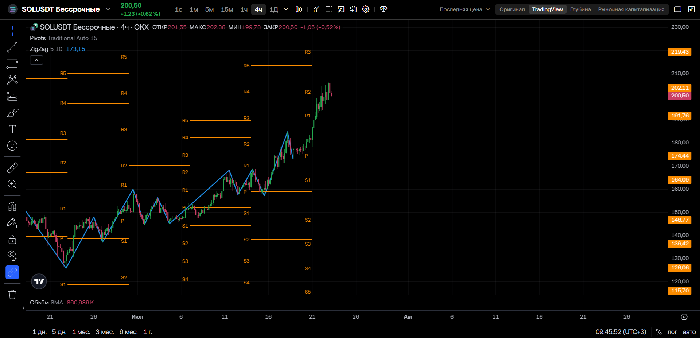Viewport: 700px width, 338px height.
Task: Switch to the Оригинал chart tab
Action: [512, 9]
